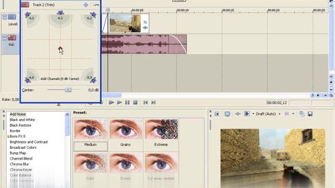Click horizontal zoom out minus button
The height and width of the screenshot is (188, 335).
click(326, 95)
